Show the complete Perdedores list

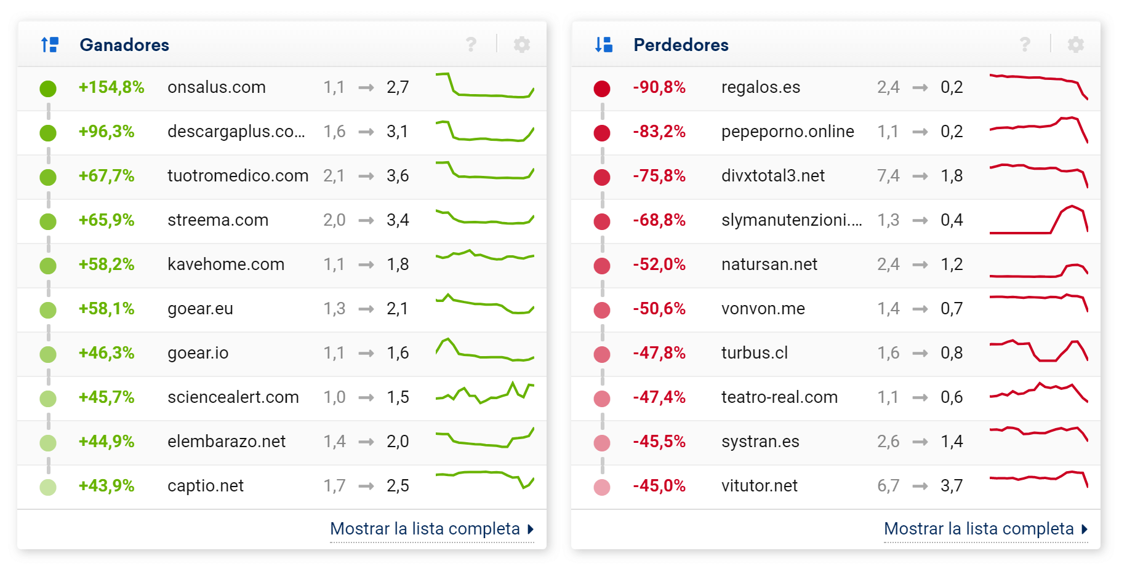pyautogui.click(x=979, y=529)
